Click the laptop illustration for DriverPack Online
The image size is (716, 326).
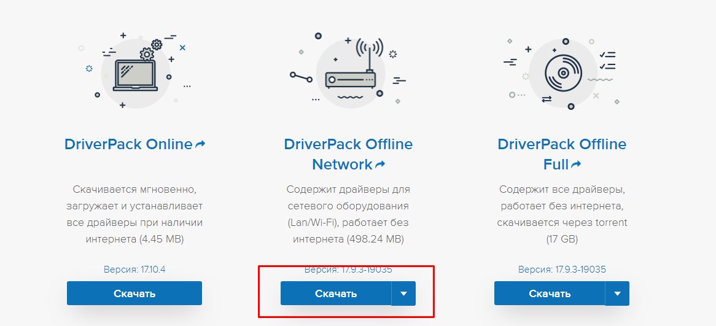pos(134,75)
